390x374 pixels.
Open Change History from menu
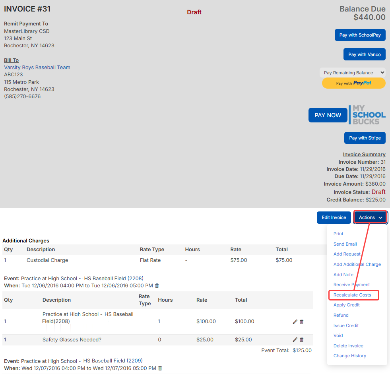pos(350,356)
